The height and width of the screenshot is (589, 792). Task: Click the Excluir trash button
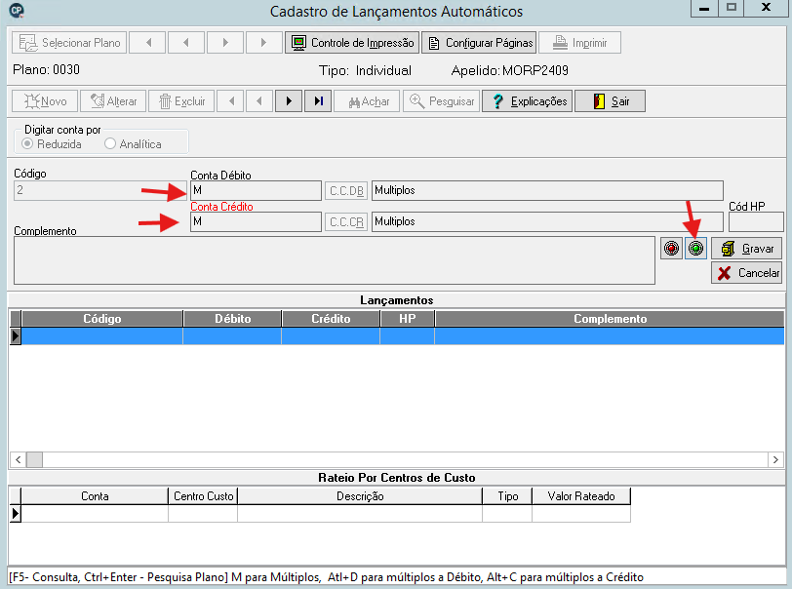[x=181, y=101]
